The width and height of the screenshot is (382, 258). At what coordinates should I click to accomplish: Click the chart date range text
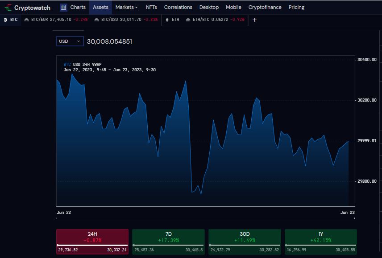click(x=110, y=70)
